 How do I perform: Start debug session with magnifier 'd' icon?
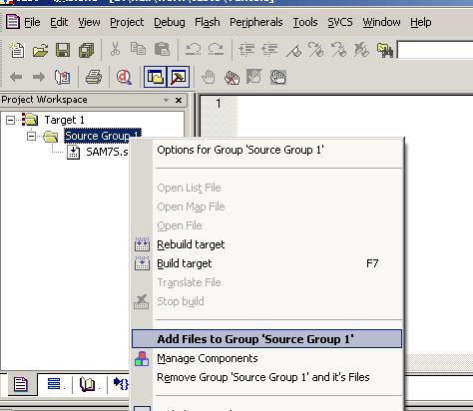124,77
